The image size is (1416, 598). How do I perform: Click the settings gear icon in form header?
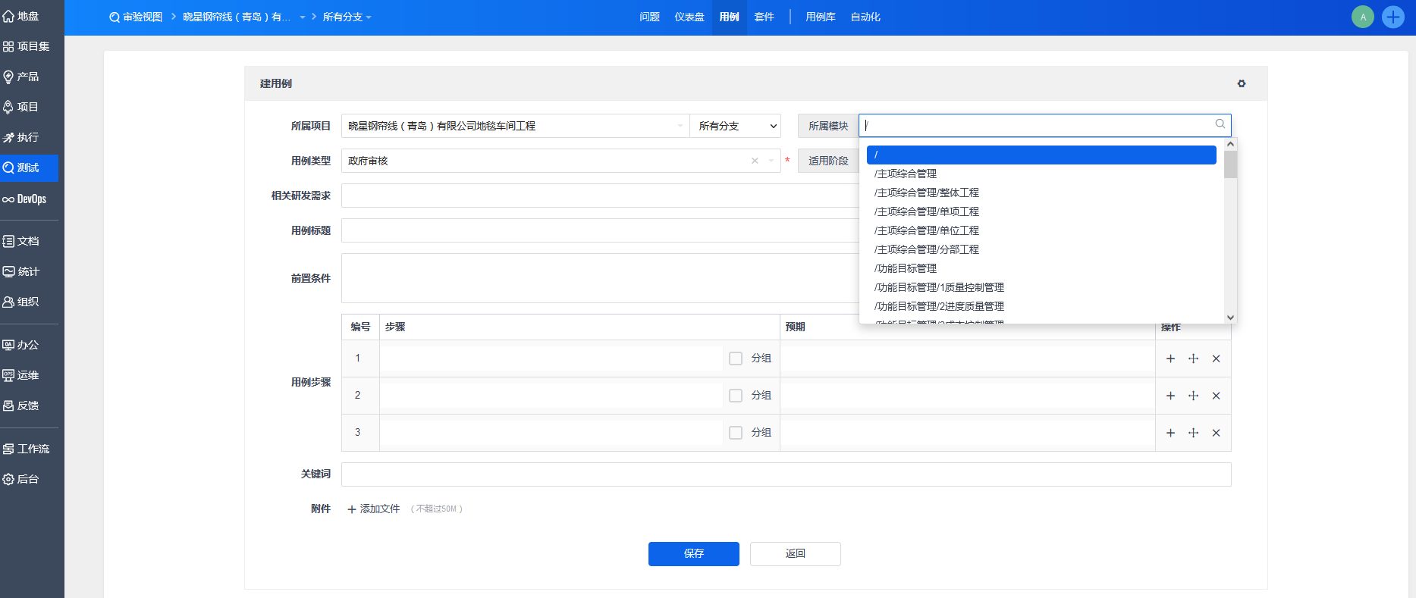[1242, 83]
